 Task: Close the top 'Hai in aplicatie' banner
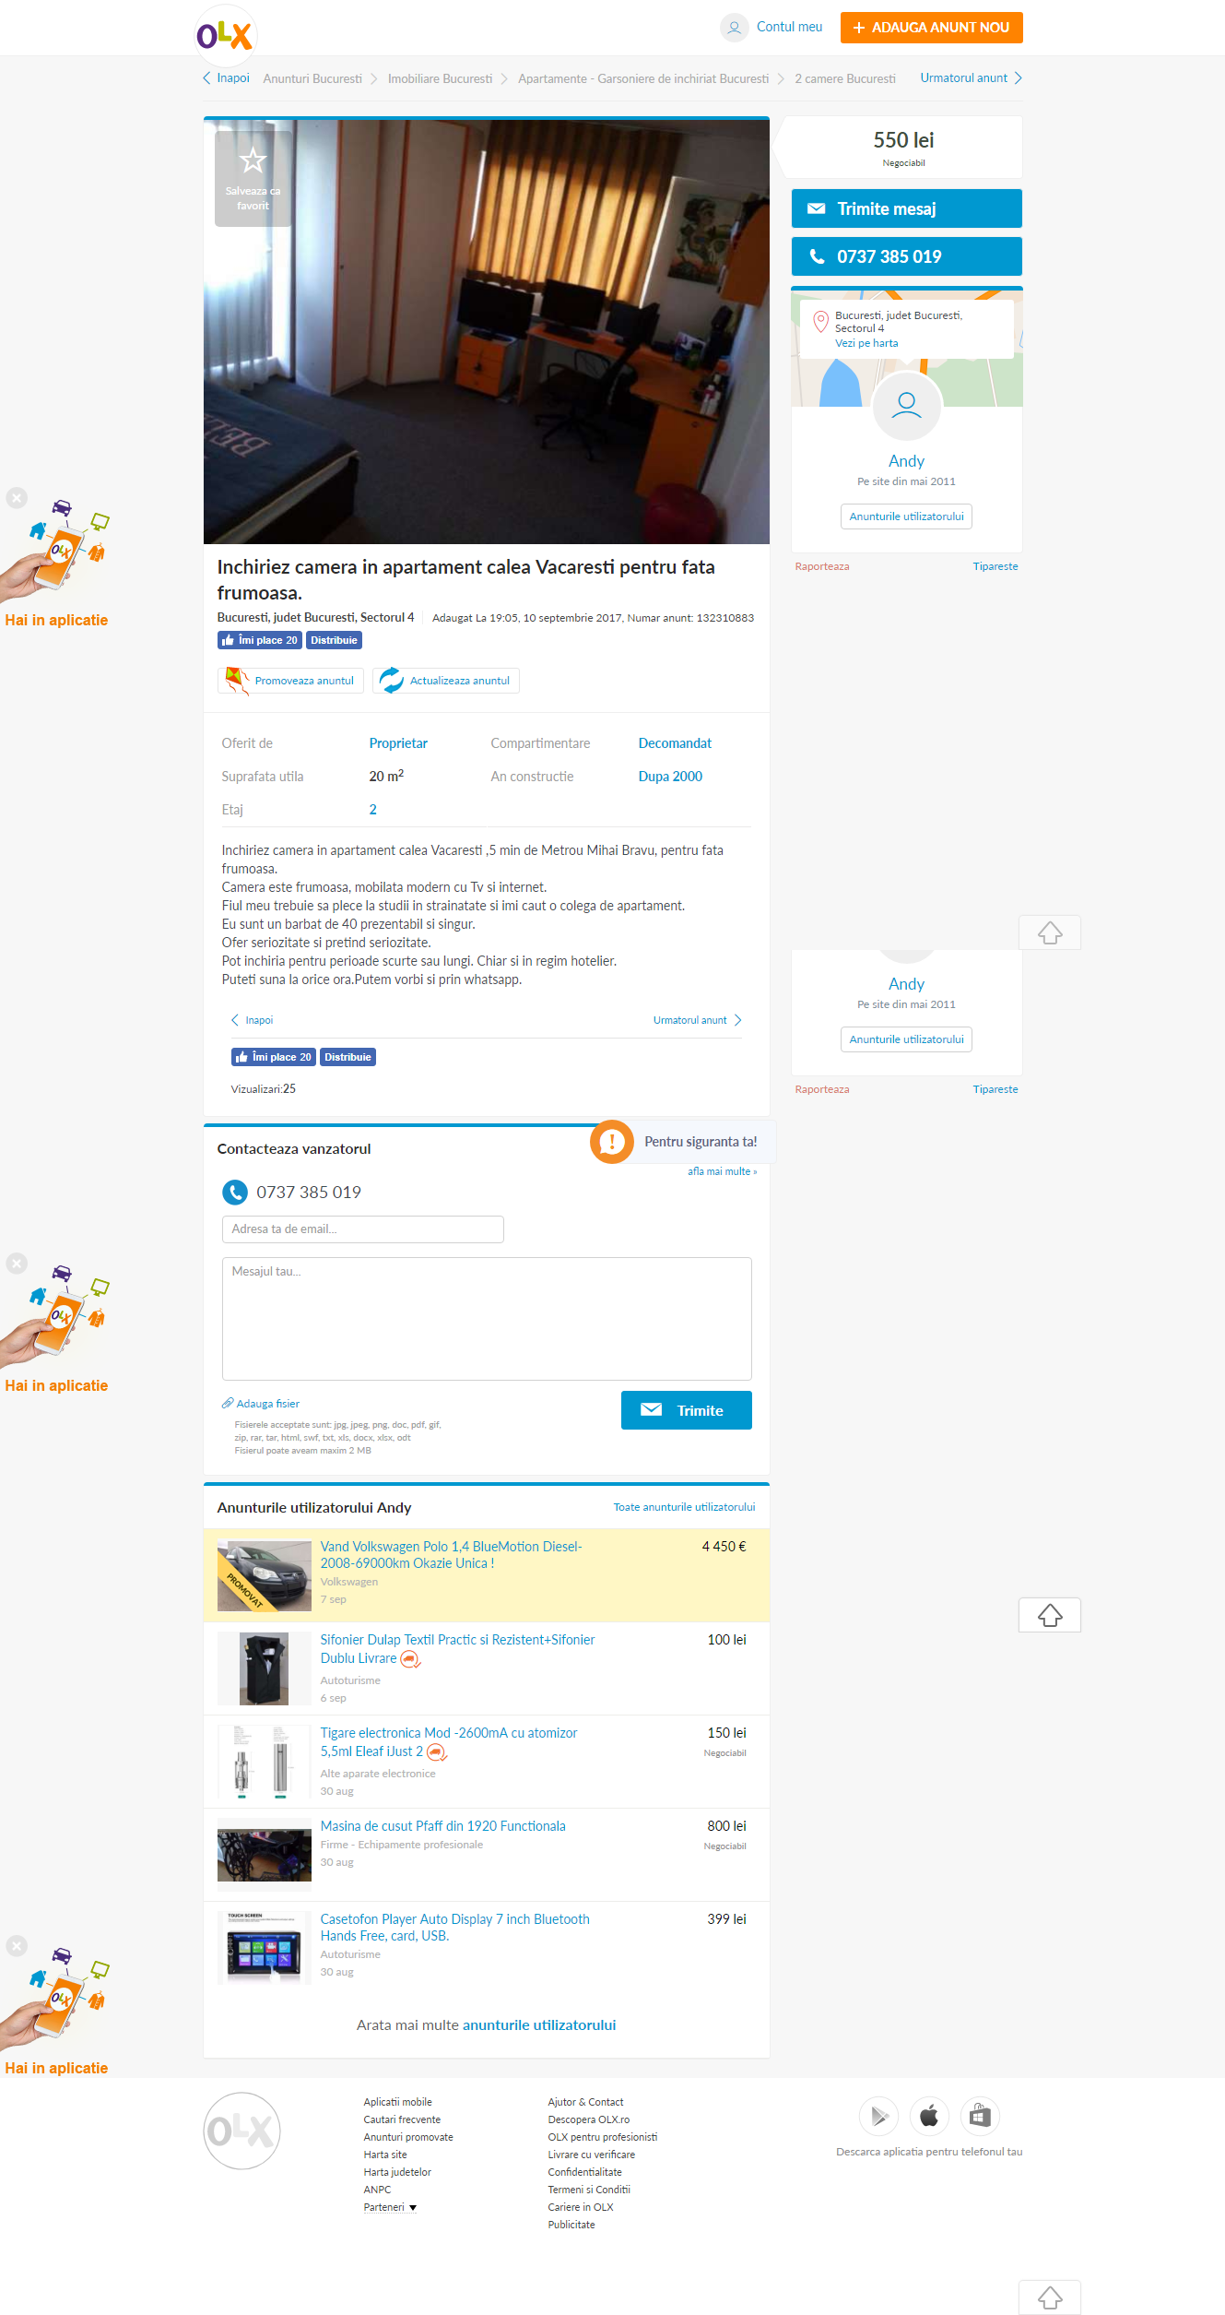pos(17,498)
